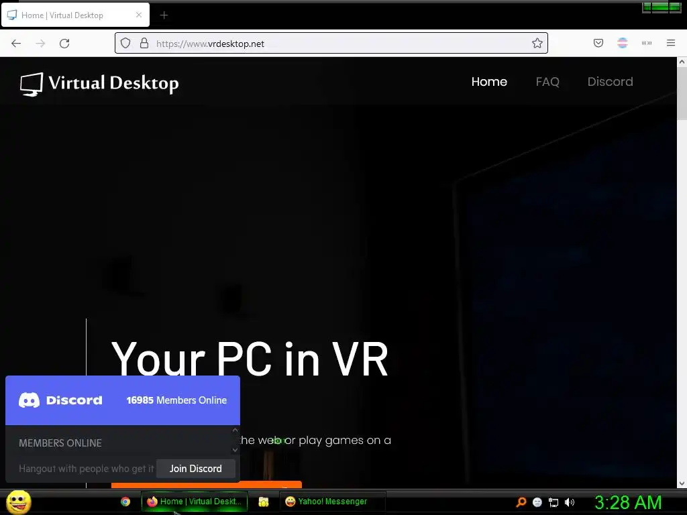Click the vertical page scrollbar thumb
The image size is (687, 515).
click(x=682, y=93)
